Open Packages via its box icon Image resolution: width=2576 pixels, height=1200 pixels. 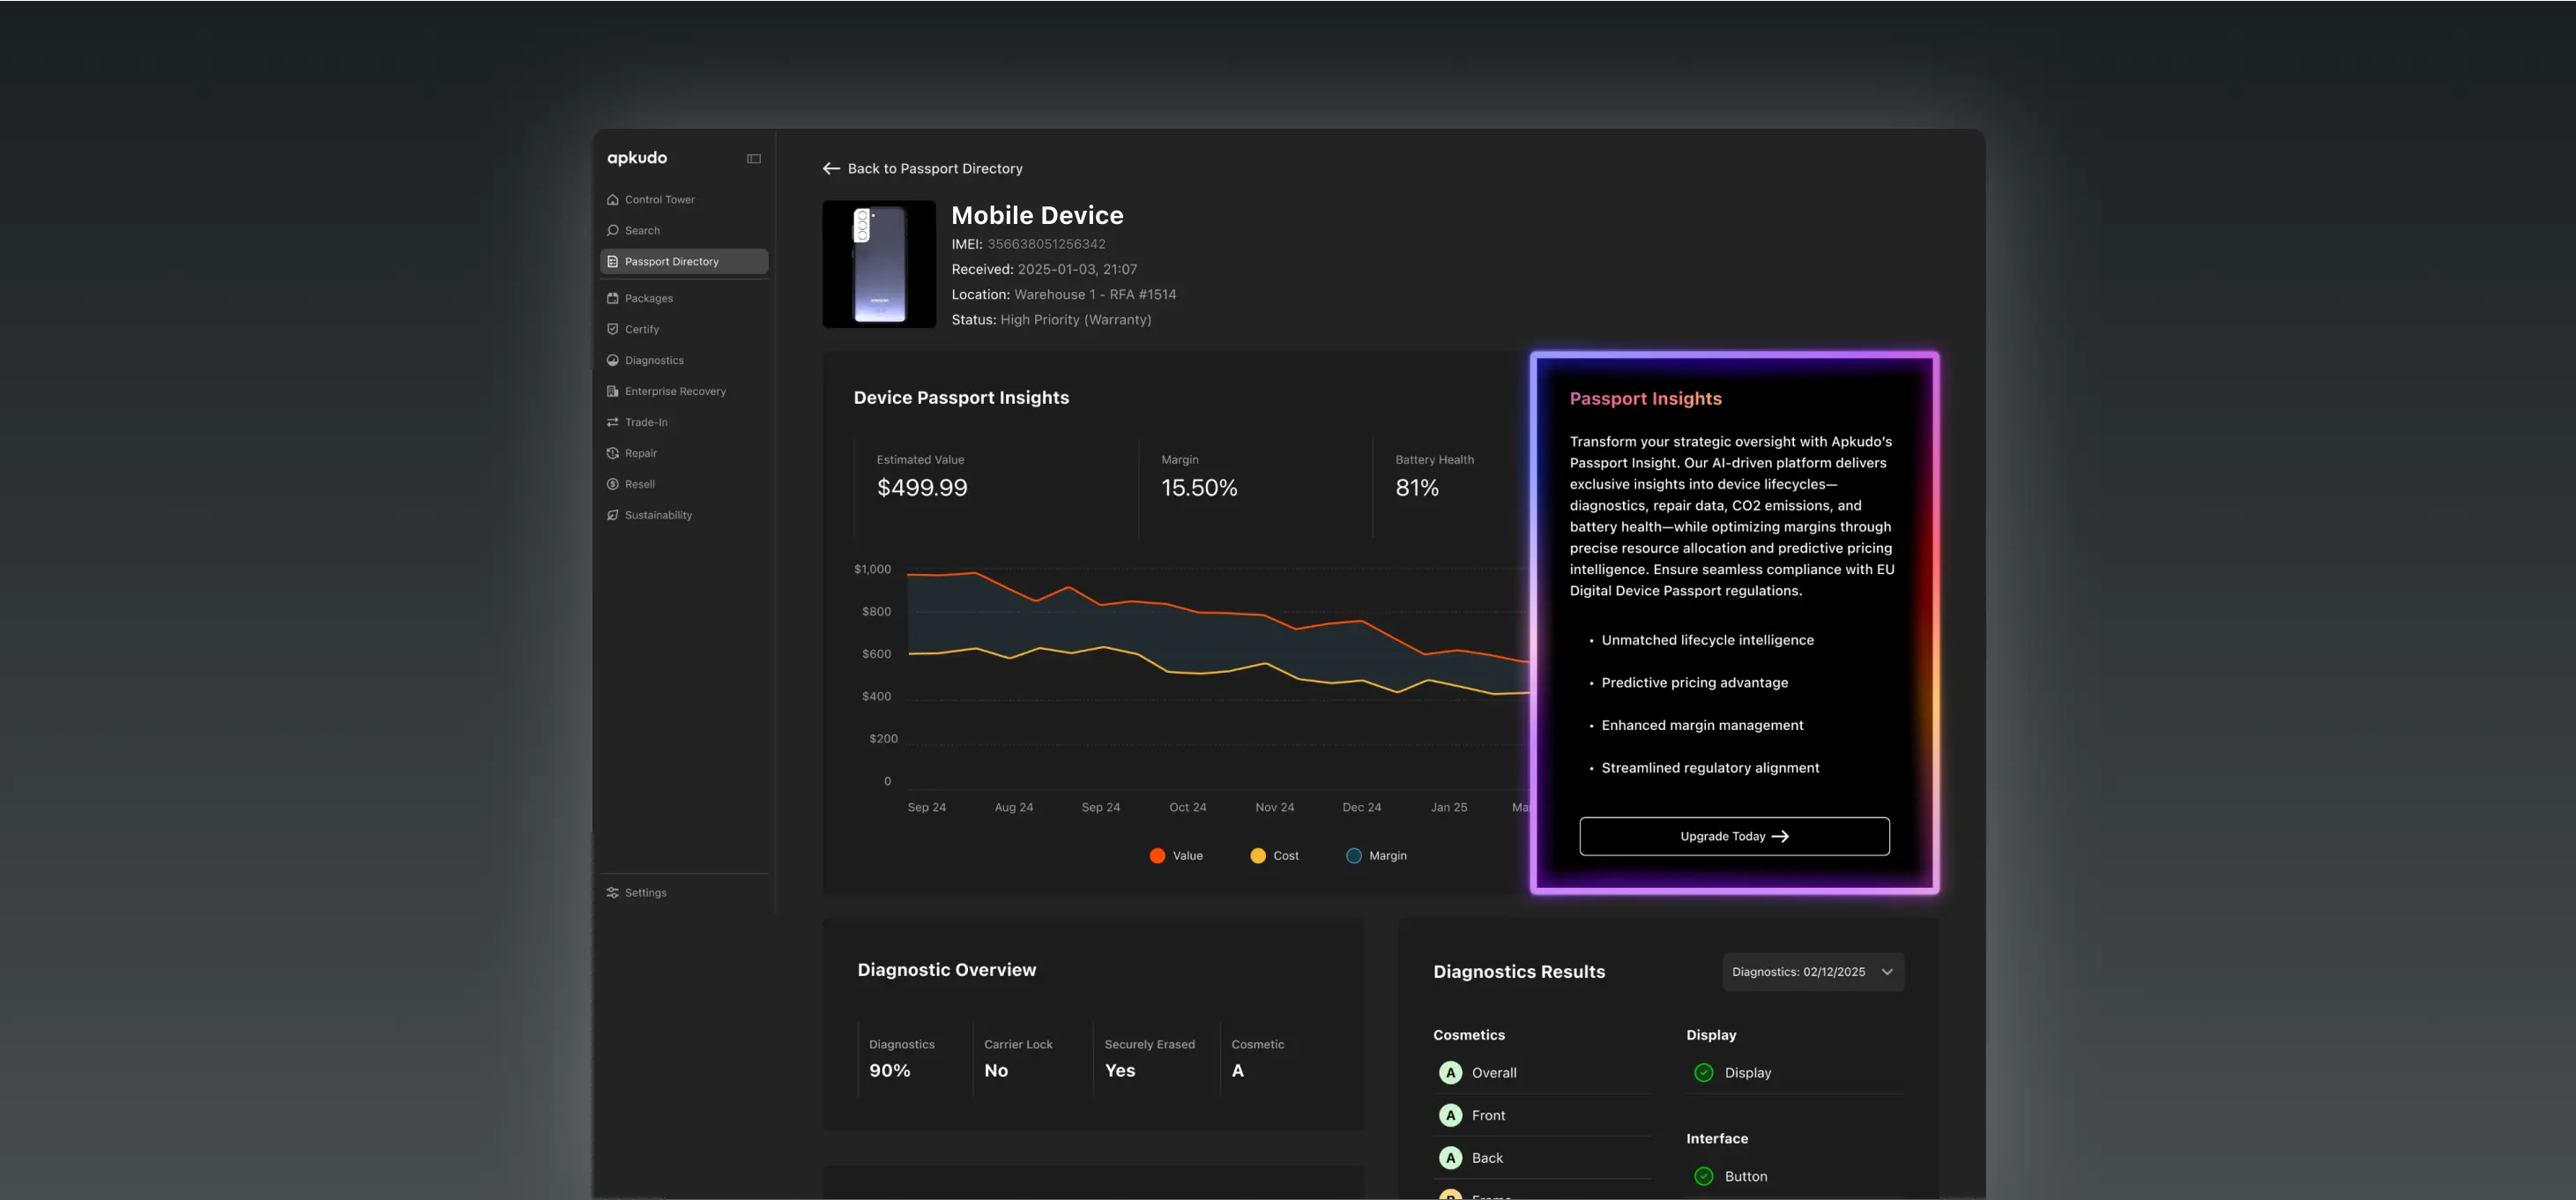(x=612, y=299)
